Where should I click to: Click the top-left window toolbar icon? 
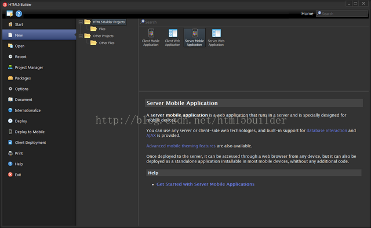10,14
